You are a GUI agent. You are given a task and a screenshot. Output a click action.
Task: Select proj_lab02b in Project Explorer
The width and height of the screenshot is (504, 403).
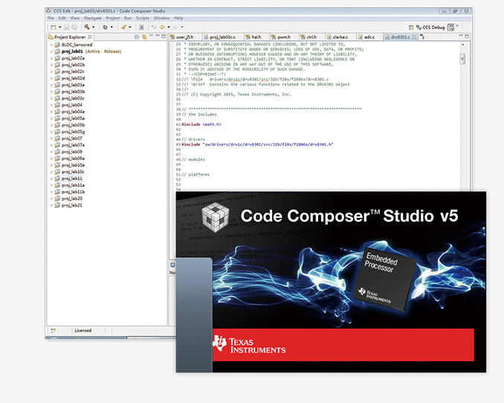tap(73, 65)
